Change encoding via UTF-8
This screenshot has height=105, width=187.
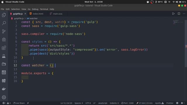point(88,103)
